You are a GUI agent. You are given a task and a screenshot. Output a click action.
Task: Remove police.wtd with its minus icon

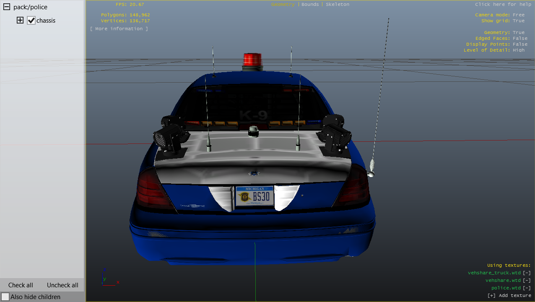tap(527, 288)
